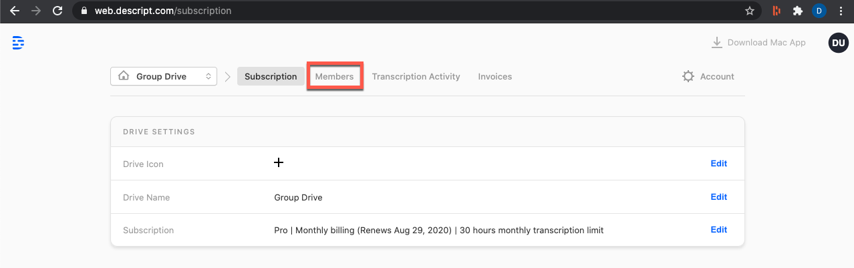Open the Invoices tab

(x=495, y=76)
